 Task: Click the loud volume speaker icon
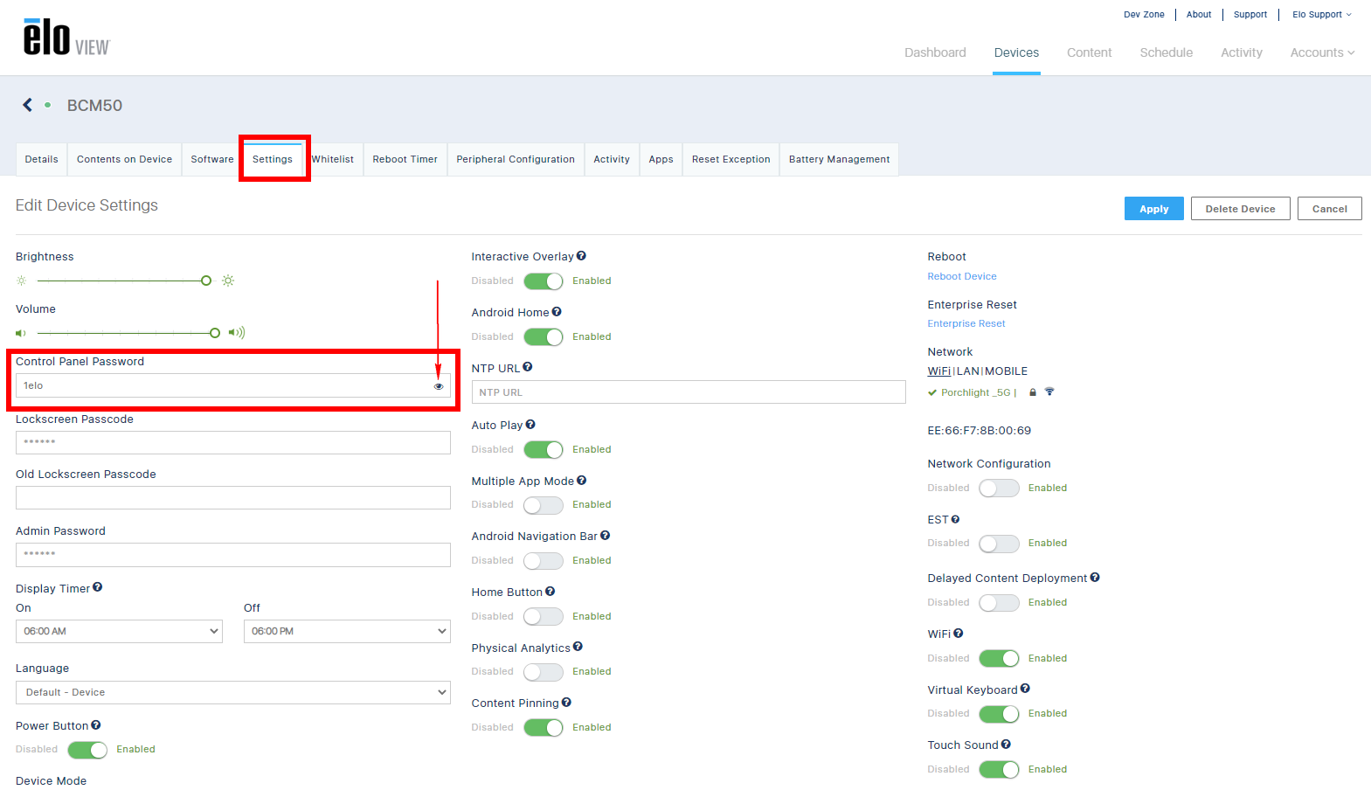point(237,333)
